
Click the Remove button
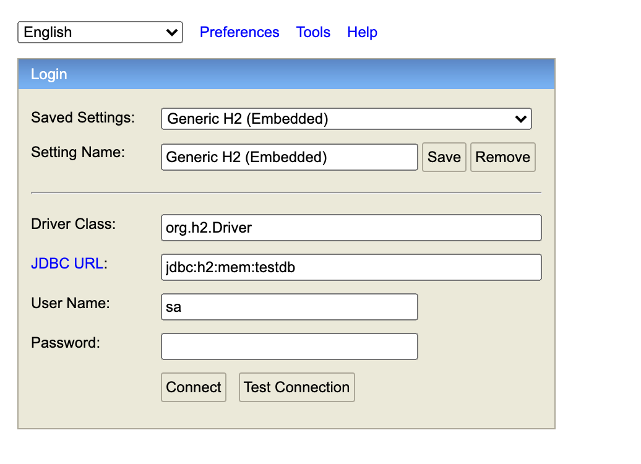point(503,157)
